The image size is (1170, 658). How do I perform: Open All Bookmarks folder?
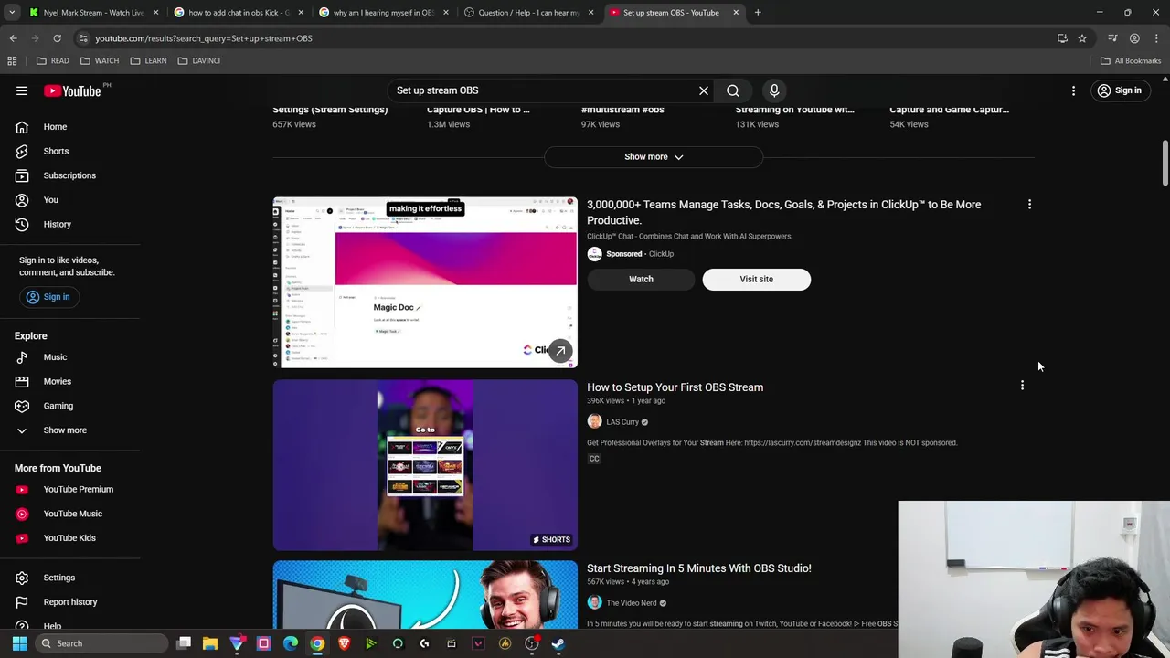[1131, 60]
